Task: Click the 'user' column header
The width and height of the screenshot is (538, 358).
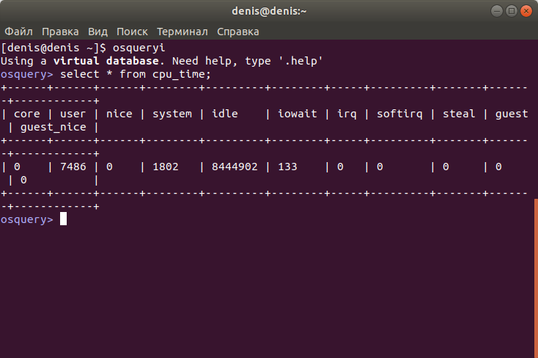Action: tap(73, 114)
